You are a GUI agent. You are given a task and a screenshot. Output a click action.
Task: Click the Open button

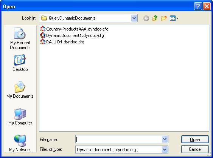click(x=195, y=139)
